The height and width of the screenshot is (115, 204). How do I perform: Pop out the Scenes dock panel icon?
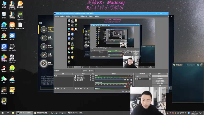tap(73, 74)
